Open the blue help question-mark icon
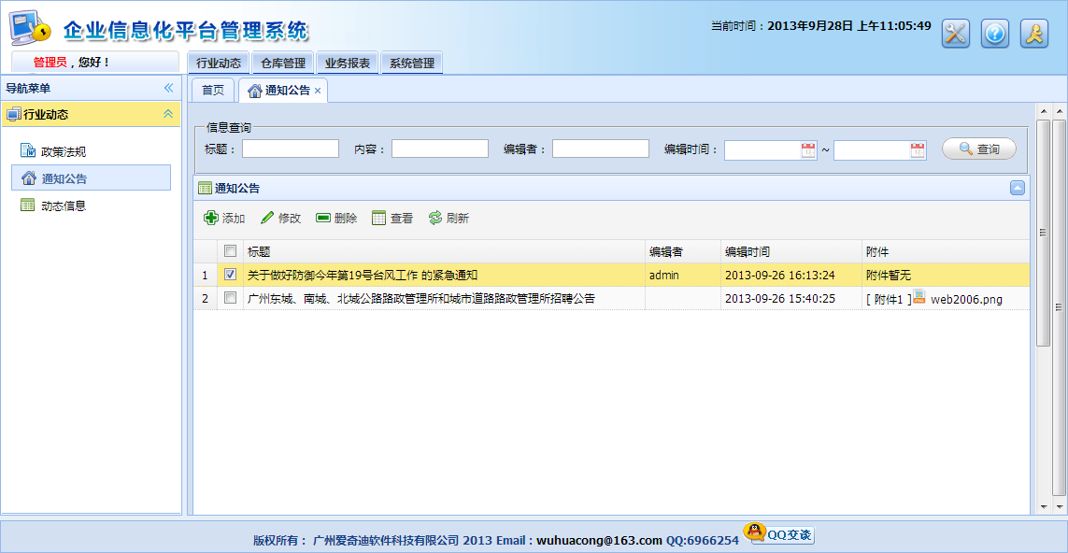Screen dimensions: 1068x553 pyautogui.click(x=995, y=34)
